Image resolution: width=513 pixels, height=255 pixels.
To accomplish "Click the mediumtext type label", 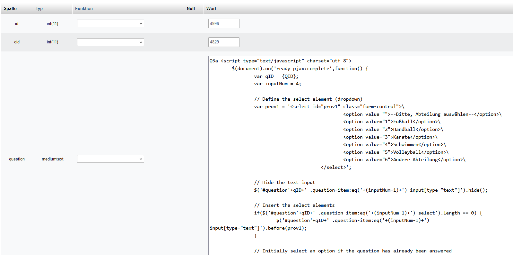I will pos(53,159).
